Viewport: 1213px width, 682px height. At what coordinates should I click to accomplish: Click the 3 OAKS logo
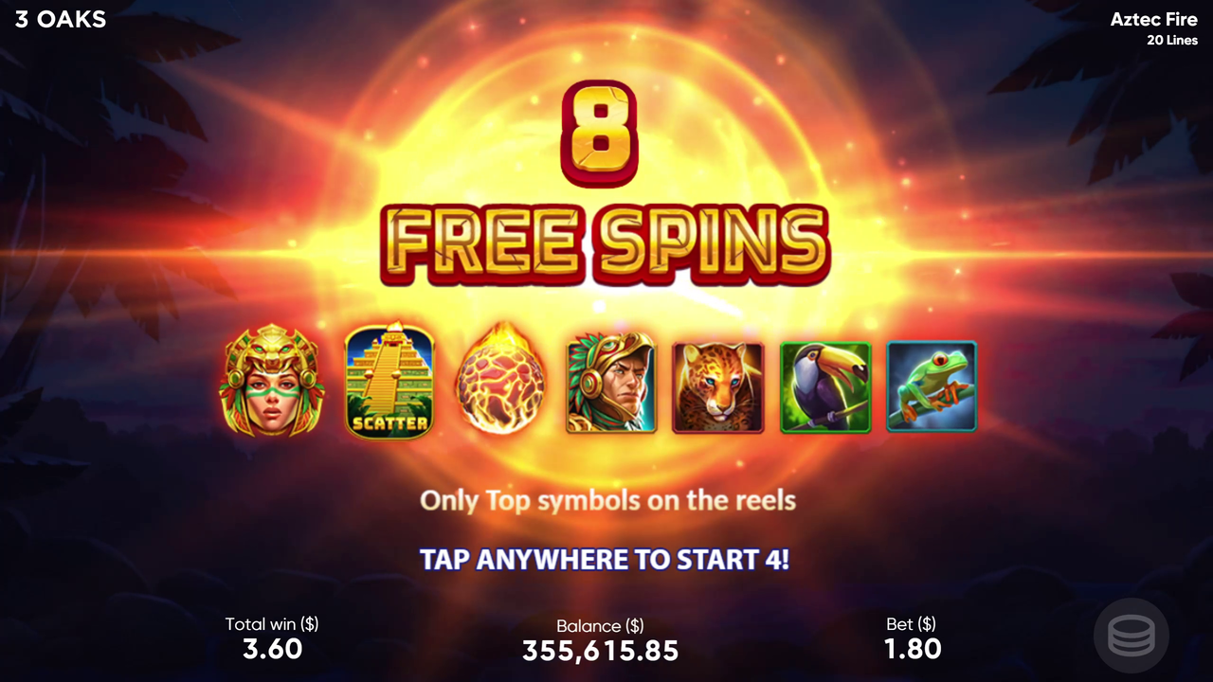pyautogui.click(x=61, y=19)
